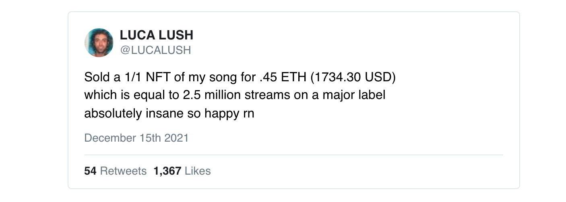
Task: Click the word 'Likes' label
Action: click(198, 171)
